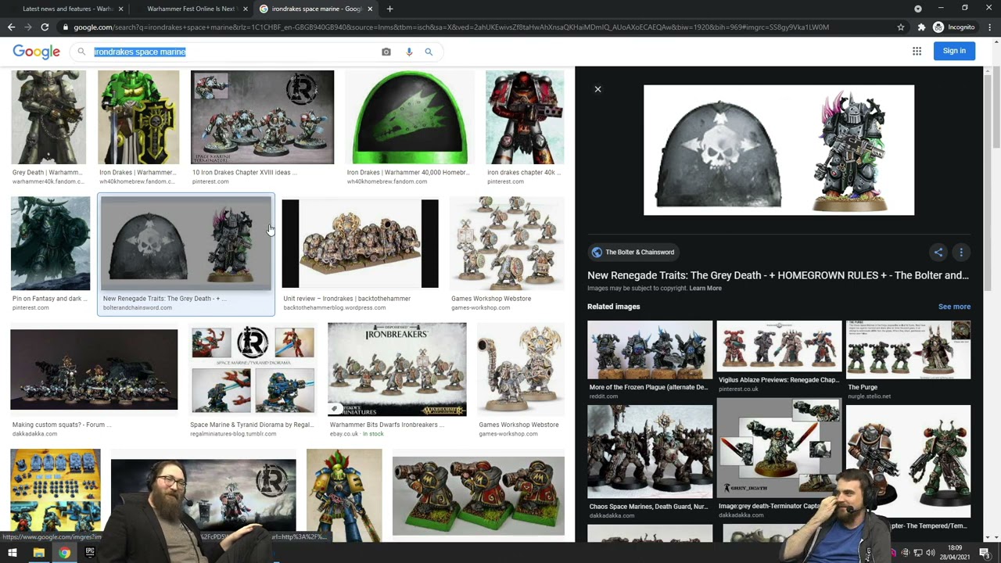Open preview panel more options menu

click(x=961, y=252)
